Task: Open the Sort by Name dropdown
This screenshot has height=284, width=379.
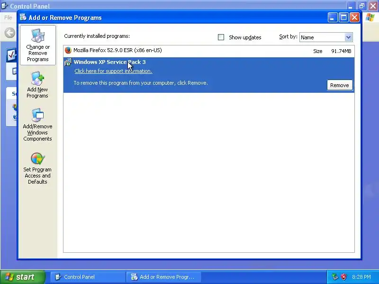Action: pos(348,37)
